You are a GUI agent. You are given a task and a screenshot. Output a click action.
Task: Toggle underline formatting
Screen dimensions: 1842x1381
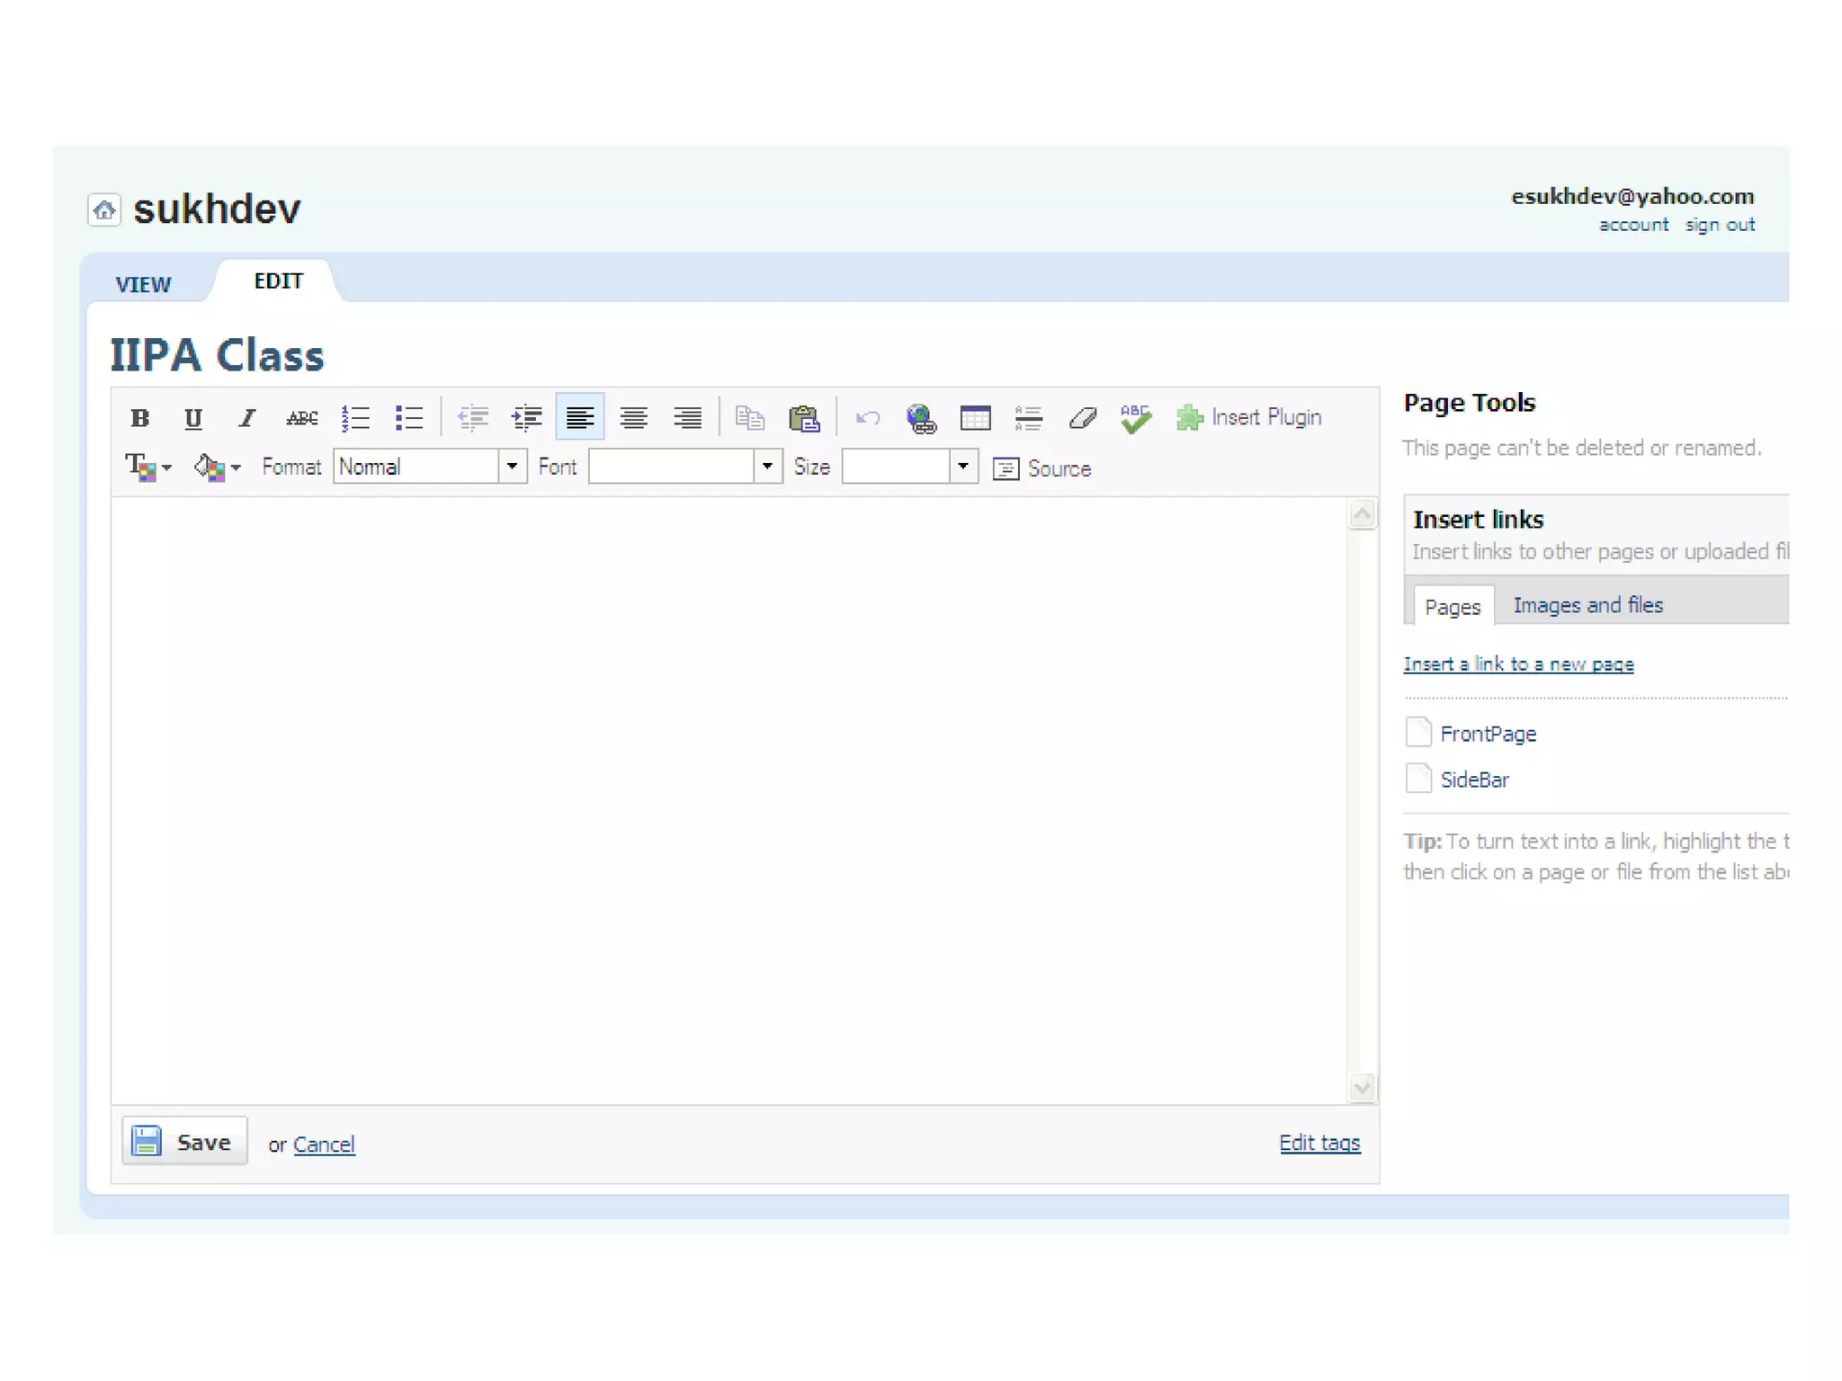[x=192, y=418]
